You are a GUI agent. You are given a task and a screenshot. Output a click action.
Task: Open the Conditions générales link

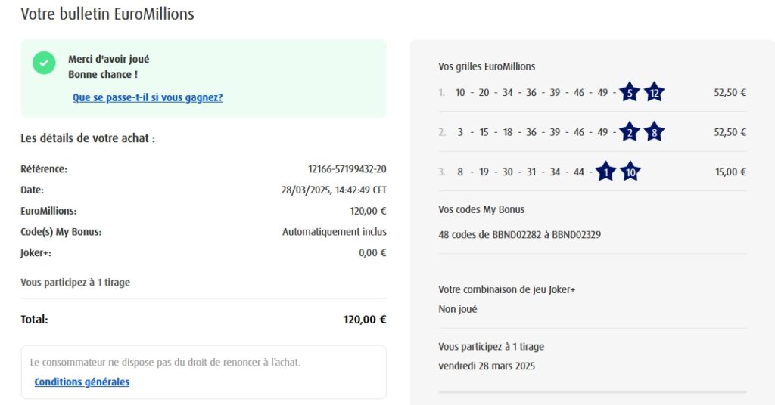click(x=82, y=382)
